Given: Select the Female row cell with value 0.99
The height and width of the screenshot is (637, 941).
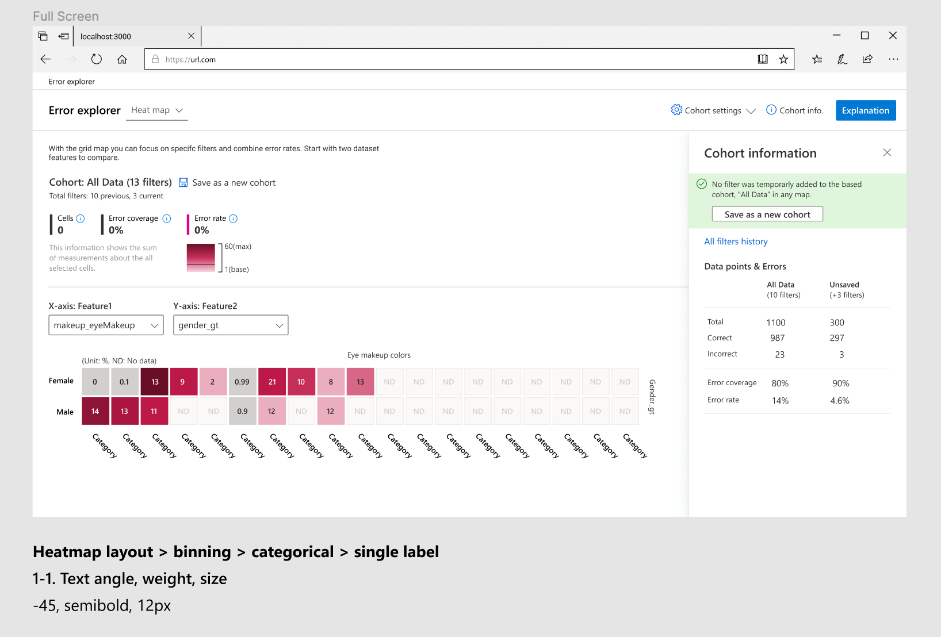Looking at the screenshot, I should tap(242, 382).
